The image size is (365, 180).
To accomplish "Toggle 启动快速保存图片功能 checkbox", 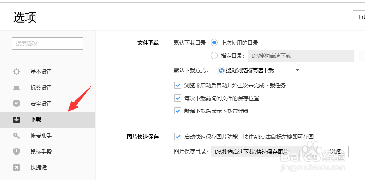I will tap(178, 137).
